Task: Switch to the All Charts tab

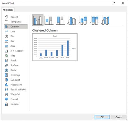Action: (8, 10)
